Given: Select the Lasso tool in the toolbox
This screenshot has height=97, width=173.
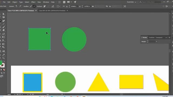Looking at the screenshot, I should click(4, 17).
